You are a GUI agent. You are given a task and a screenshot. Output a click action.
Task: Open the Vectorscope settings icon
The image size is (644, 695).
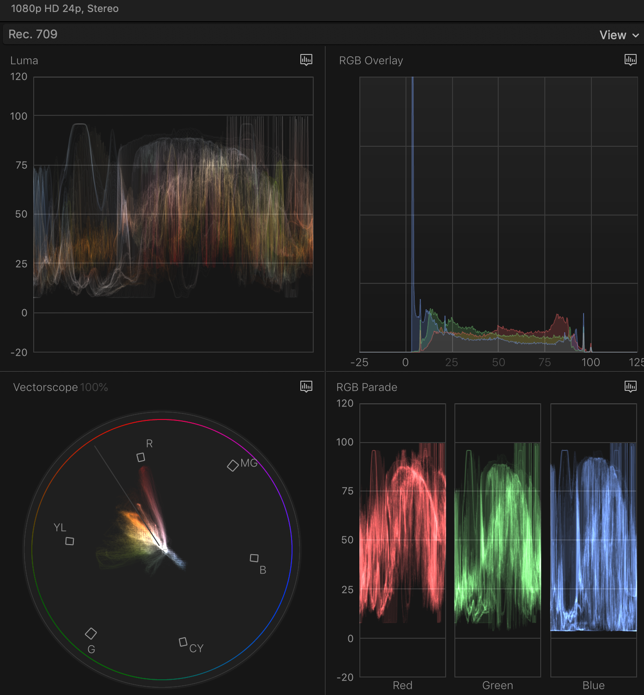point(306,387)
